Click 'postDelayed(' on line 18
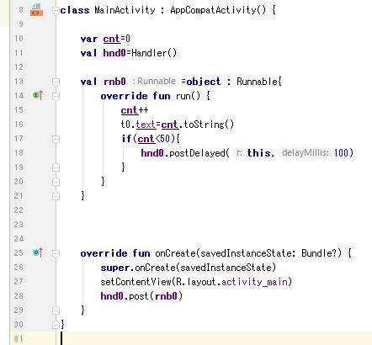This screenshot has height=345, width=372. [199, 153]
